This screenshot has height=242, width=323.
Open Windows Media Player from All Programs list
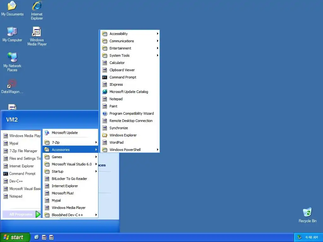point(70,208)
